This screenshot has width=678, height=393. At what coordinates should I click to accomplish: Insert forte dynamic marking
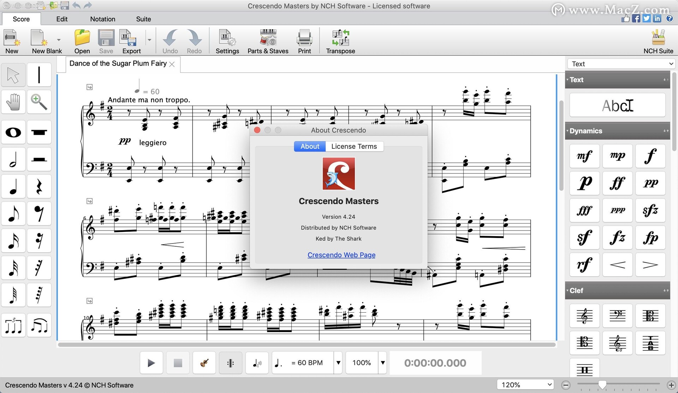point(650,156)
